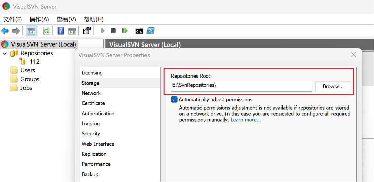Select the 112 repository in the tree

[x=34, y=62]
